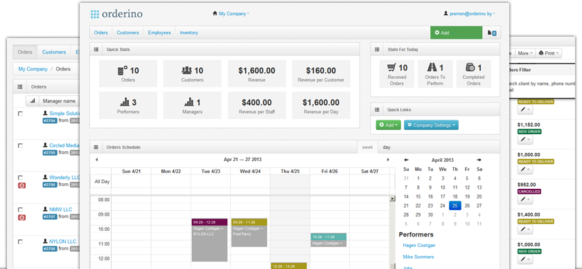Tick the checkbox for Simple Solutions order
This screenshot has height=269, width=582.
coord(20,113)
